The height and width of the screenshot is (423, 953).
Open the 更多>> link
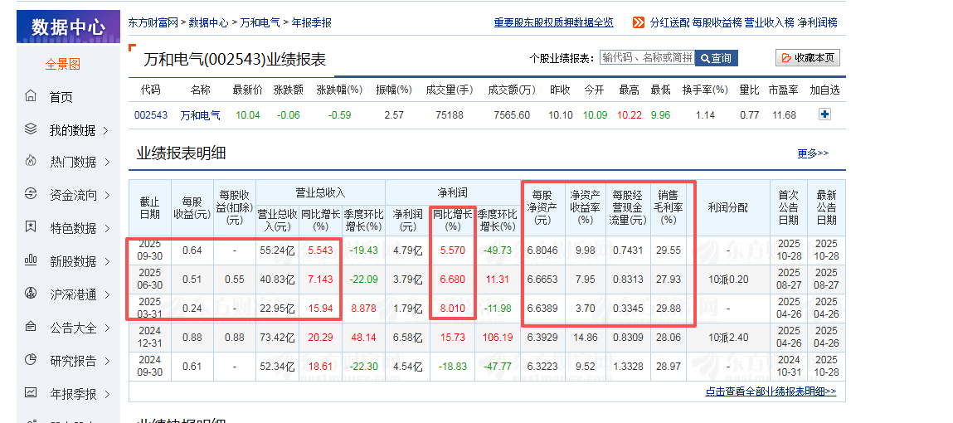tap(813, 153)
